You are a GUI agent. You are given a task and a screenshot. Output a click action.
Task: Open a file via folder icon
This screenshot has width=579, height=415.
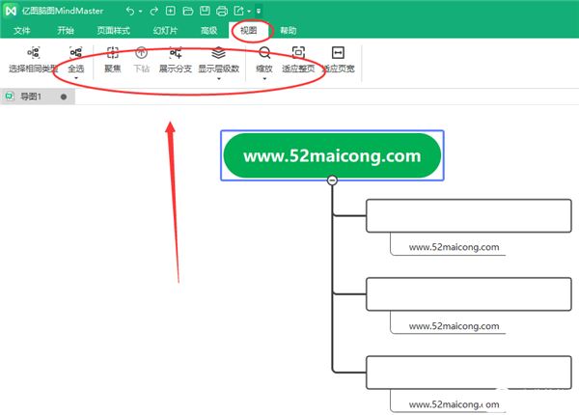[x=188, y=11]
